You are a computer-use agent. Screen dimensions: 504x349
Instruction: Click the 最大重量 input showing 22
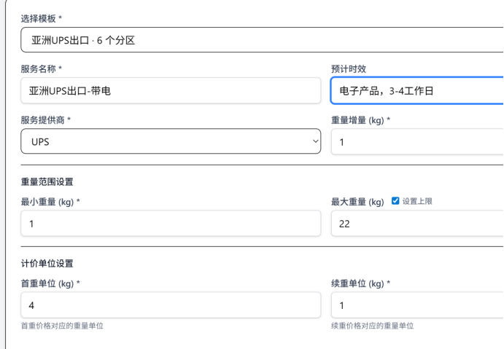click(x=416, y=224)
